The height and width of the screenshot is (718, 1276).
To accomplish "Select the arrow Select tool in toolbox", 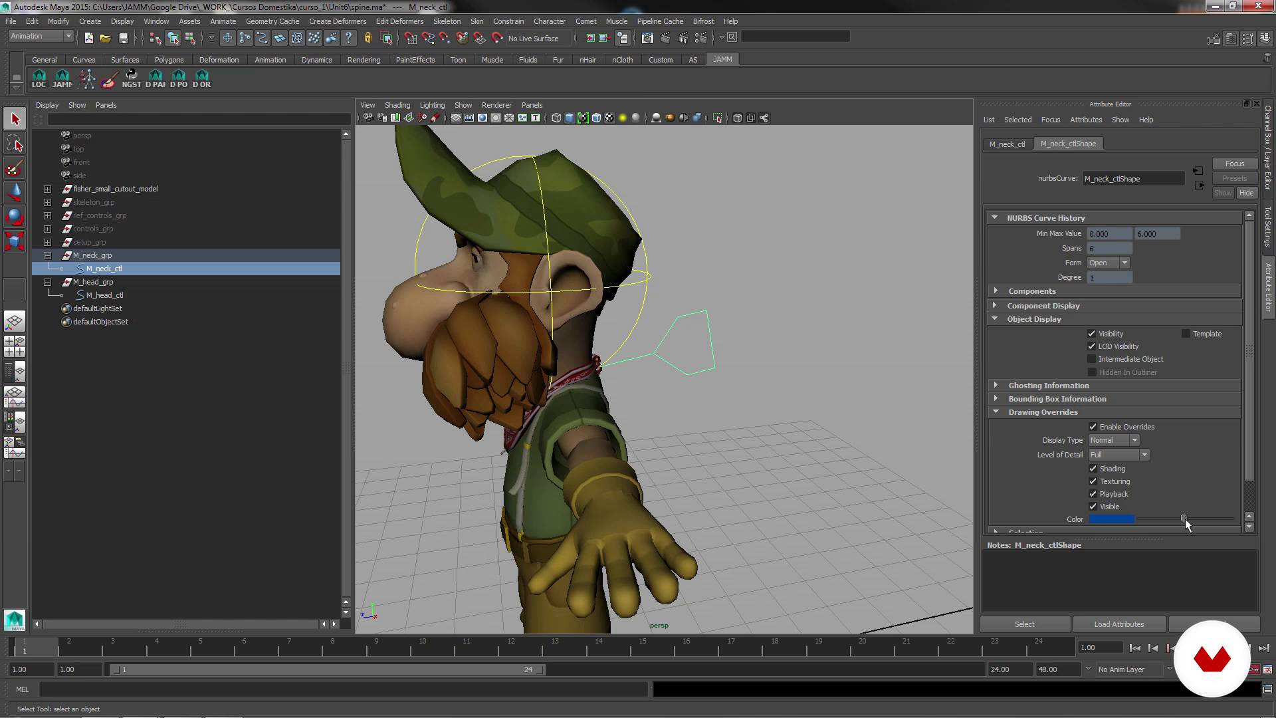I will [x=15, y=119].
